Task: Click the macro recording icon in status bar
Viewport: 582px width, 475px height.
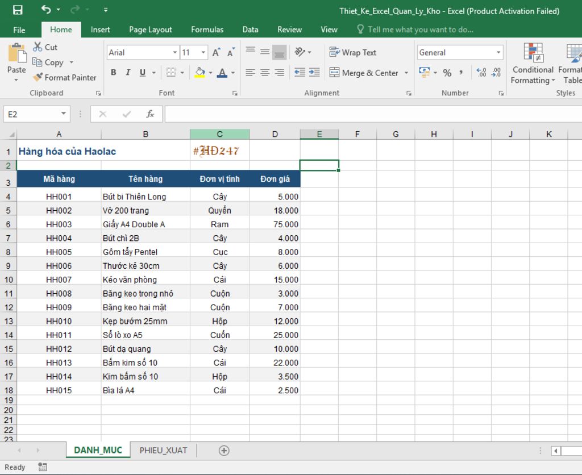Action: click(43, 467)
